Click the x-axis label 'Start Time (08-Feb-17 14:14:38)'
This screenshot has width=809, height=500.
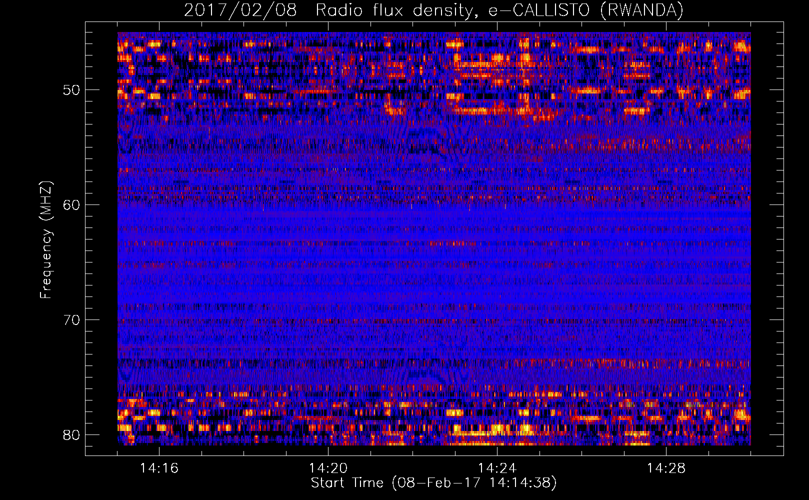pyautogui.click(x=433, y=483)
